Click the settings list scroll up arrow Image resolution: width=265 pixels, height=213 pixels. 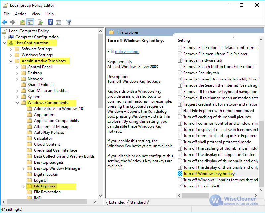point(261,39)
